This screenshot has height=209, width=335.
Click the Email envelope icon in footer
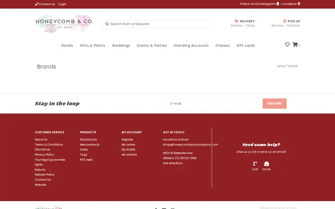267,163
